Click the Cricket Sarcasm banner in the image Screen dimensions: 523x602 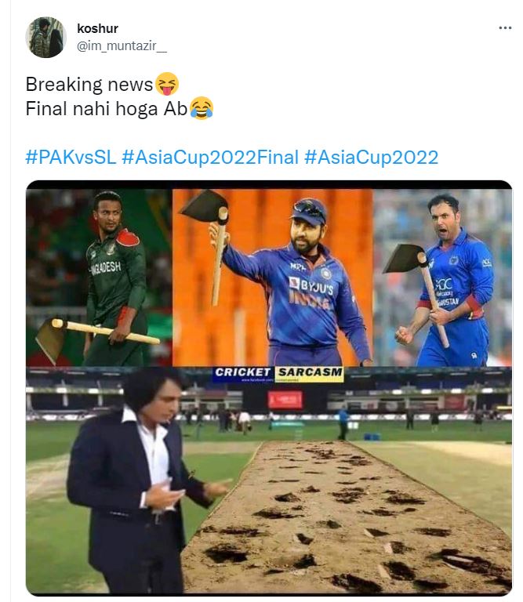(x=278, y=373)
